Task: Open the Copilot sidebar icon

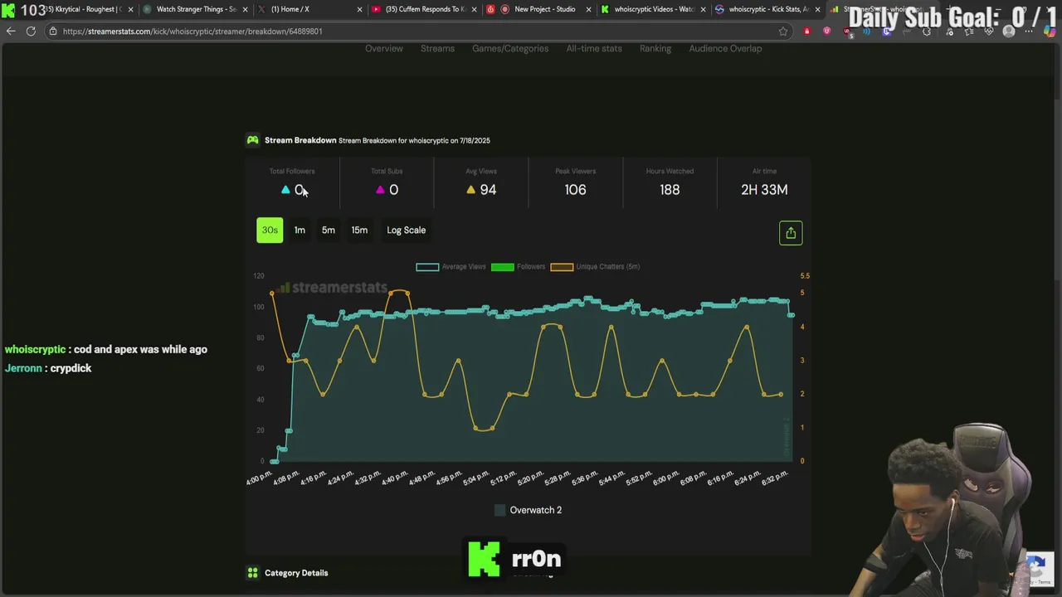Action: (x=1049, y=32)
